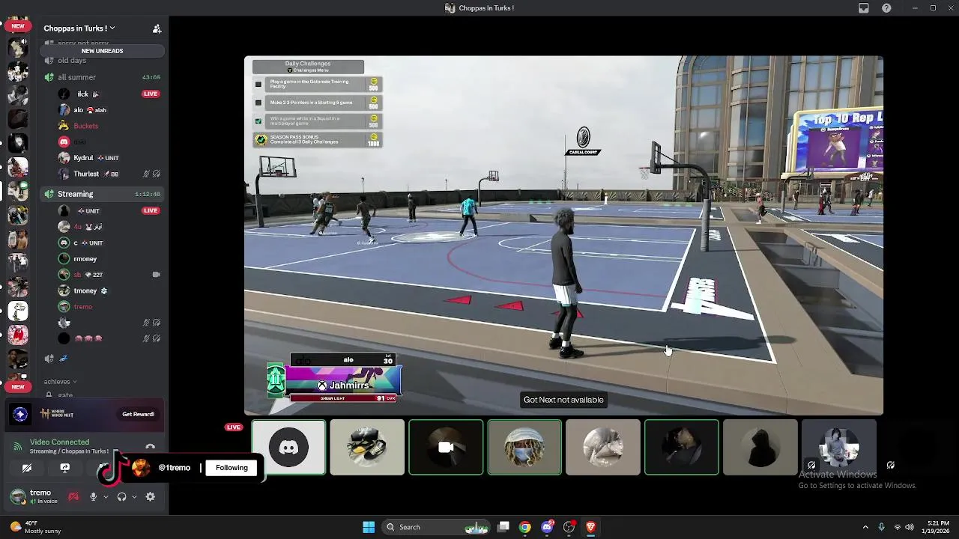This screenshot has width=959, height=539.
Task: Click user 'rmoney' in Streaming channel
Action: point(85,259)
